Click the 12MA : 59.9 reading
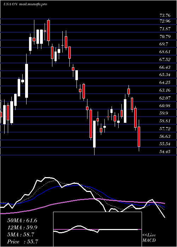177x247 pixels. pos(22,228)
